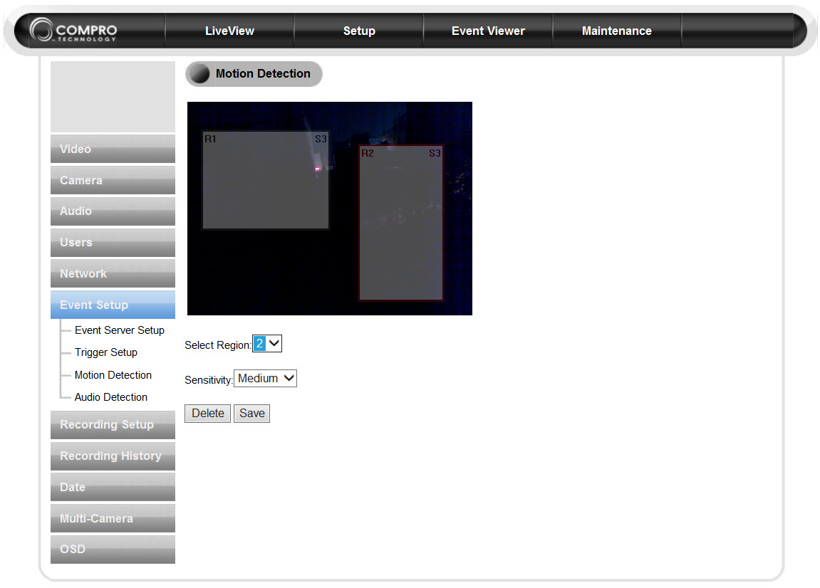The width and height of the screenshot is (820, 588).
Task: Open the LiveView tab
Action: (x=229, y=31)
